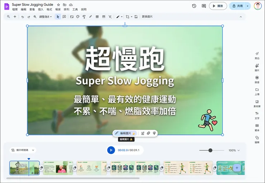
Task: Open the 上傳 upload panel
Action: coord(257,92)
